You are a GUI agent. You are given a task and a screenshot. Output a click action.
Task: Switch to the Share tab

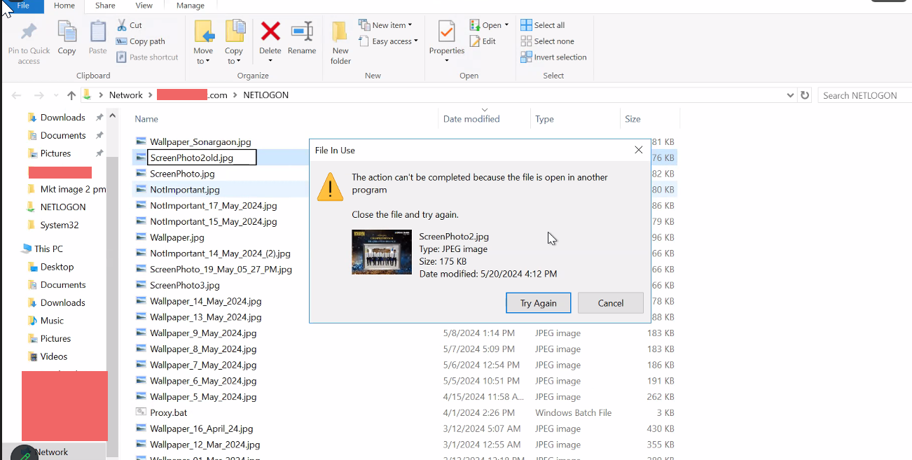point(104,6)
